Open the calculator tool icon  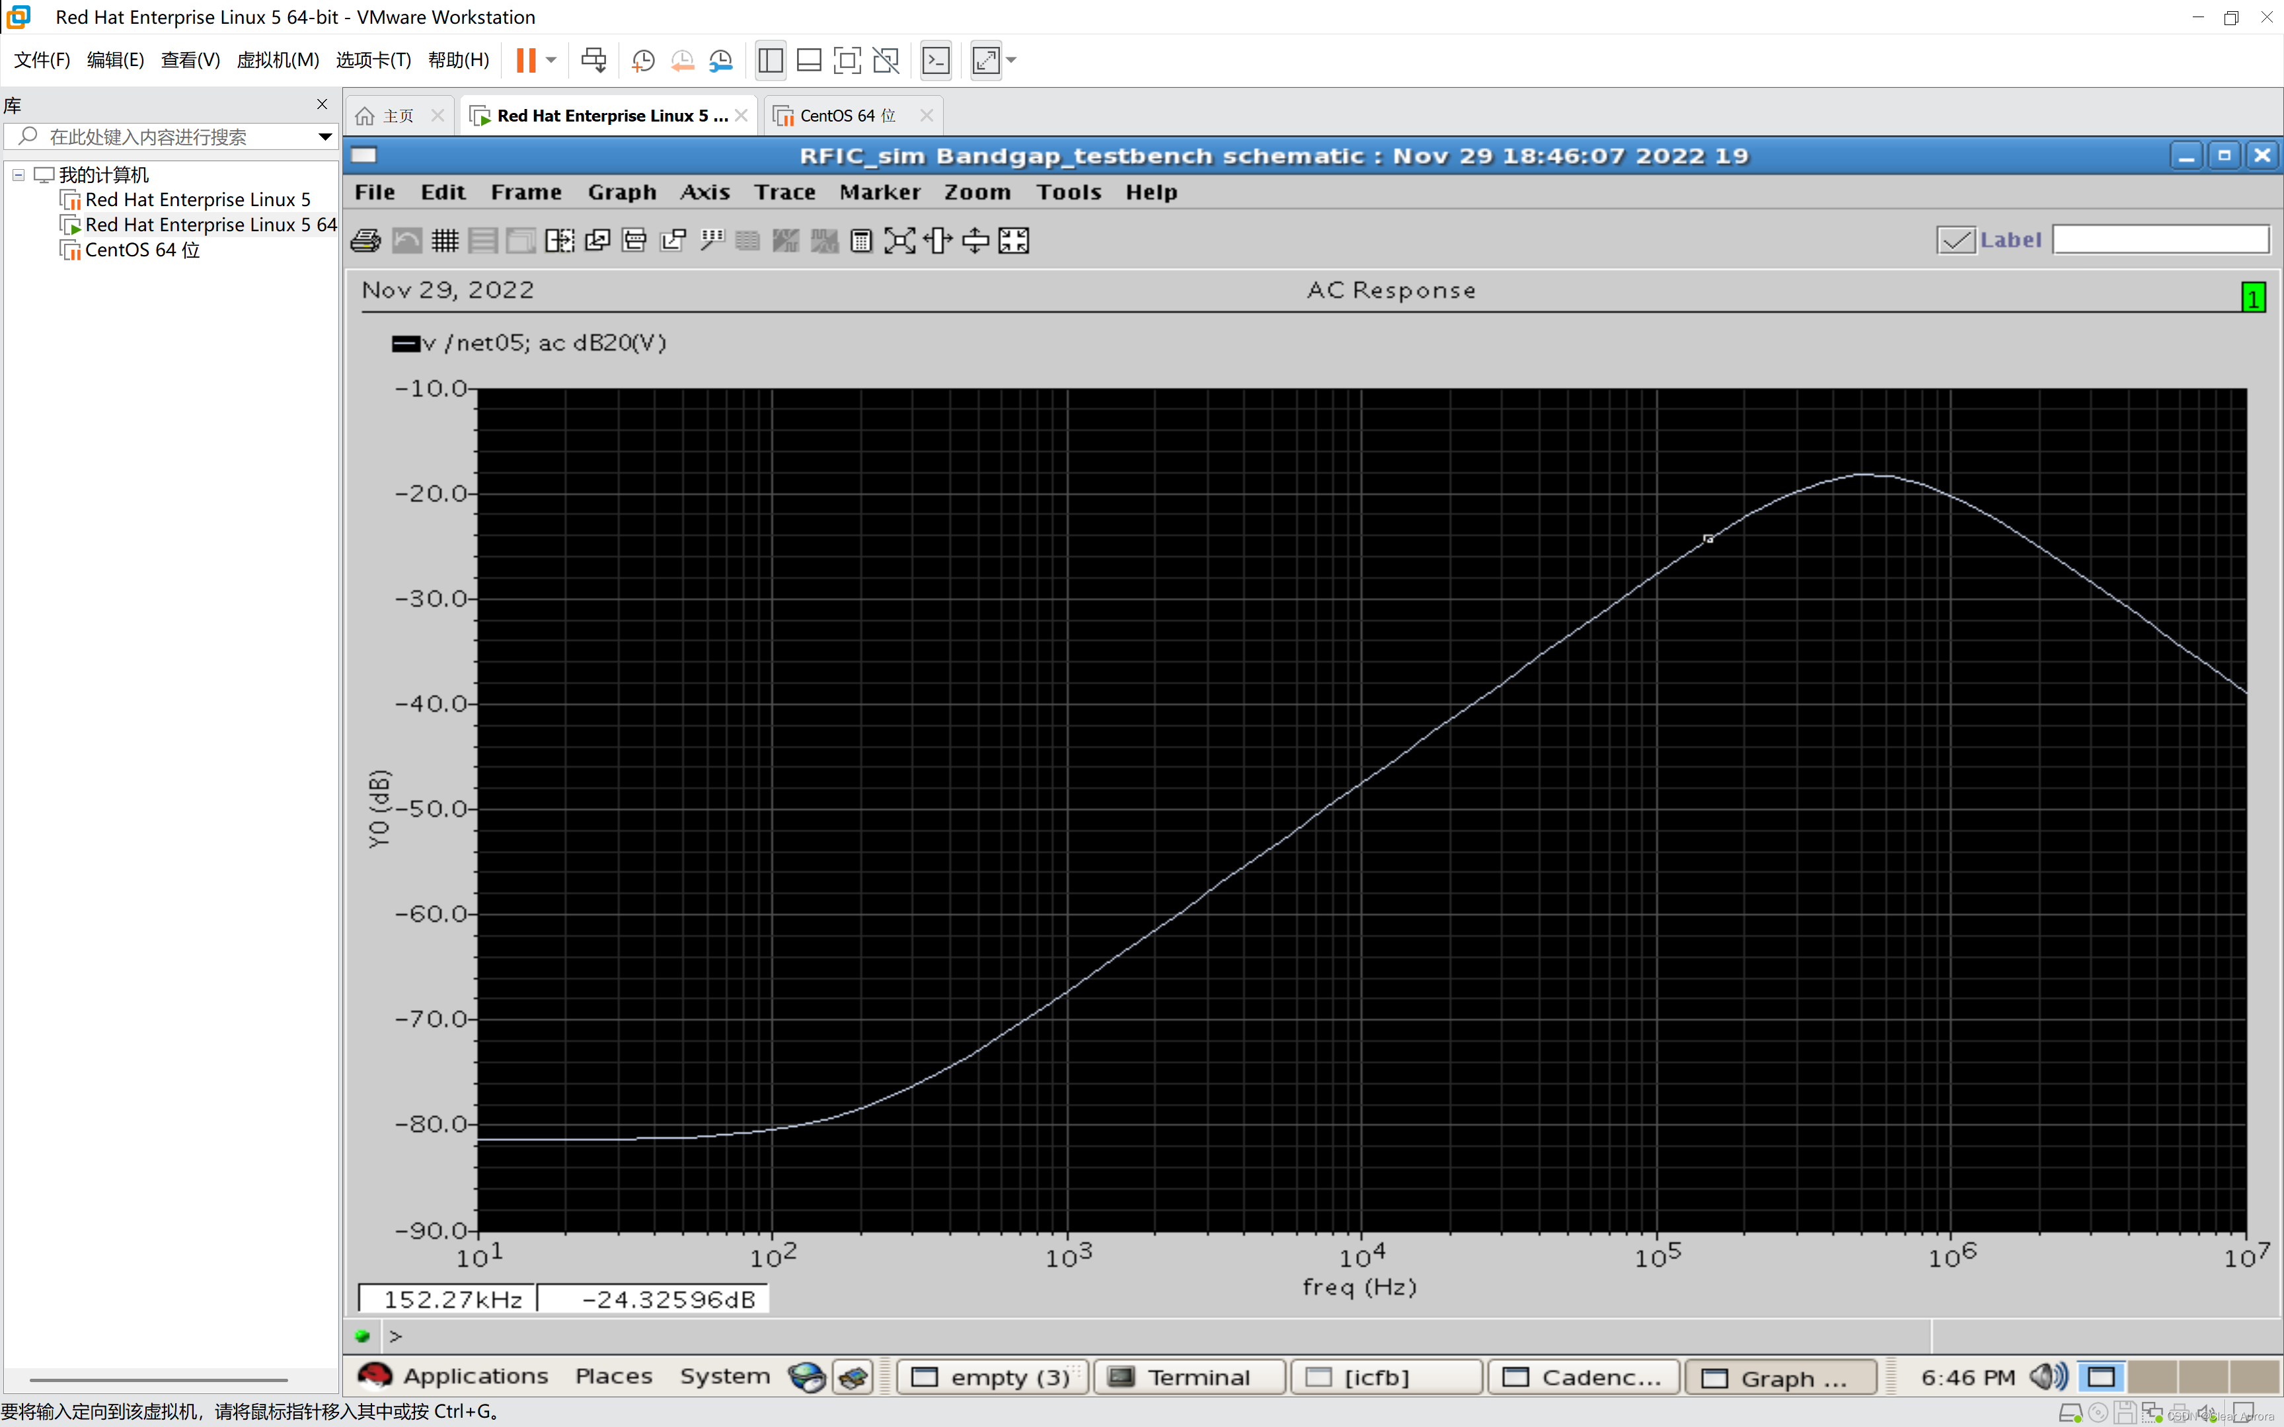860,240
